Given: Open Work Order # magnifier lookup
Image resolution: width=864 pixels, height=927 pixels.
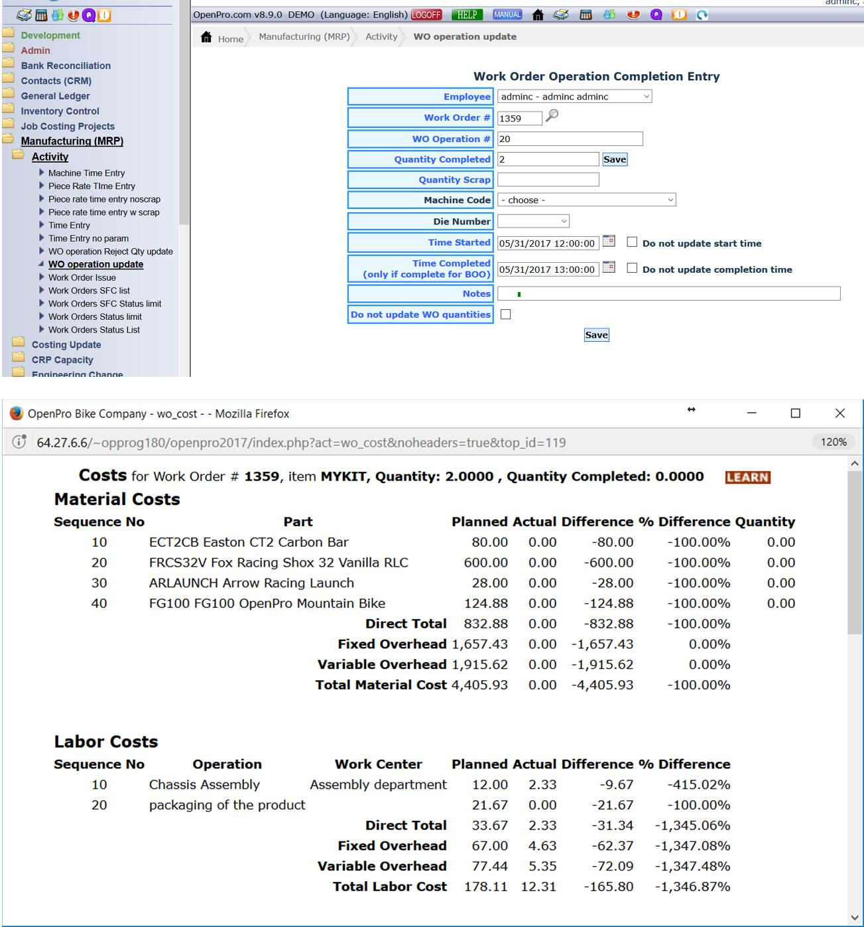Looking at the screenshot, I should pos(552,116).
